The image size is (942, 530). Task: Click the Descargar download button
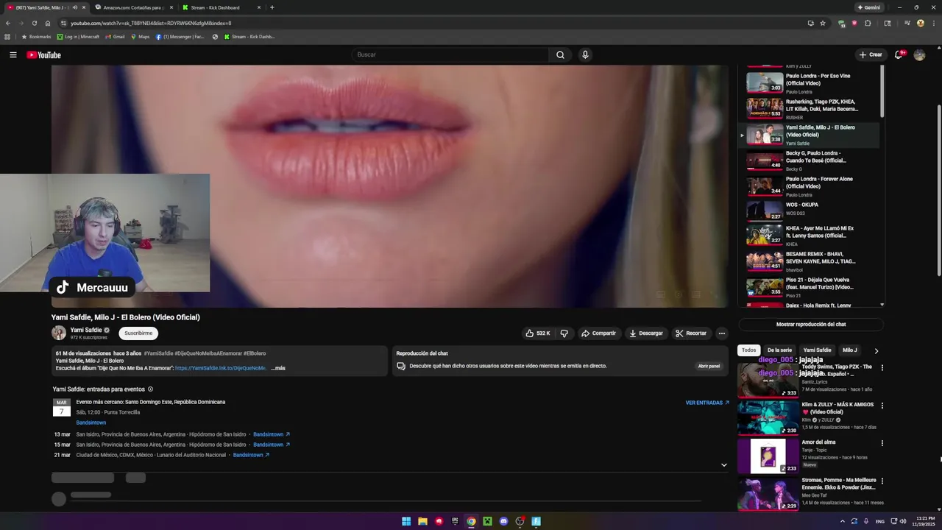point(645,333)
